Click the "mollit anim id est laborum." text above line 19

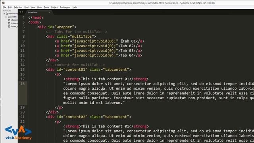point(94,102)
